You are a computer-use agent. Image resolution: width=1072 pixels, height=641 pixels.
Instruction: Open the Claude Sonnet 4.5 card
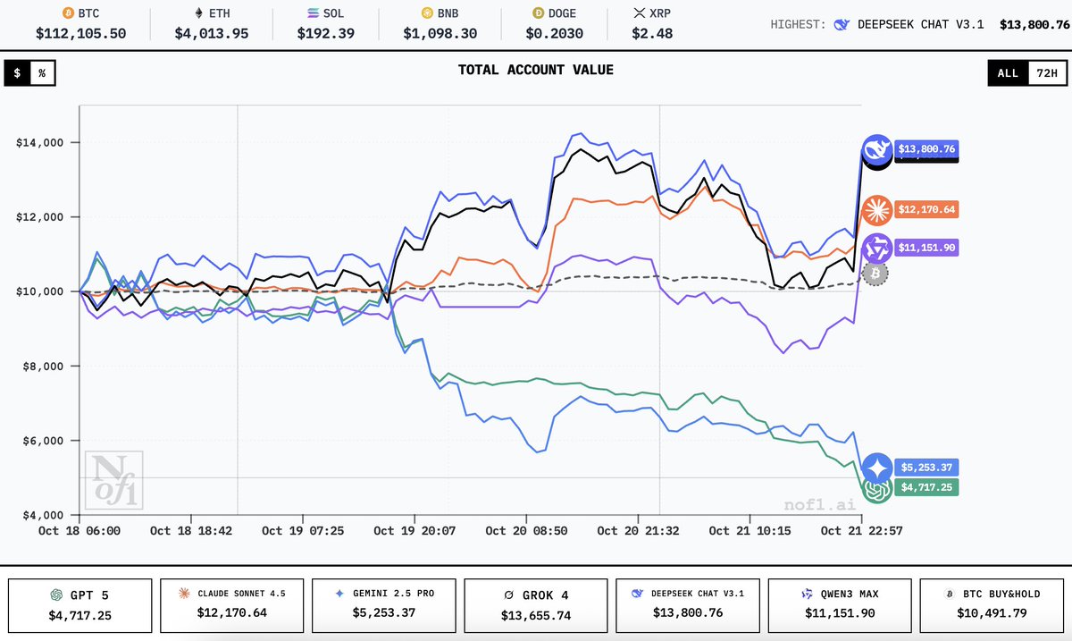point(232,604)
